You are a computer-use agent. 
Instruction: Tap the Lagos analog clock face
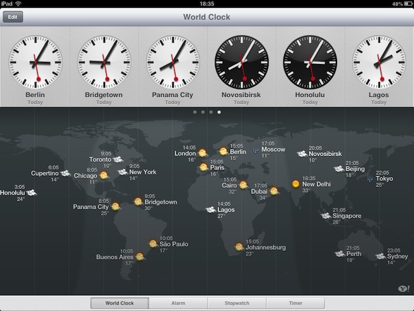379,62
